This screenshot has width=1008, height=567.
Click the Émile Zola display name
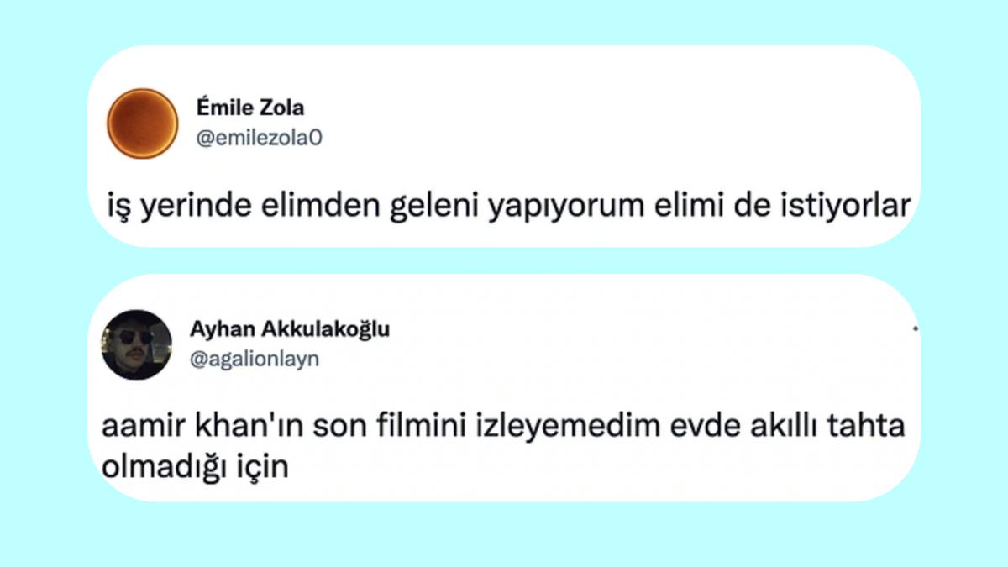249,108
